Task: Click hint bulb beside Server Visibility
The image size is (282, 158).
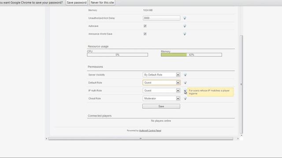Action: coord(185,75)
